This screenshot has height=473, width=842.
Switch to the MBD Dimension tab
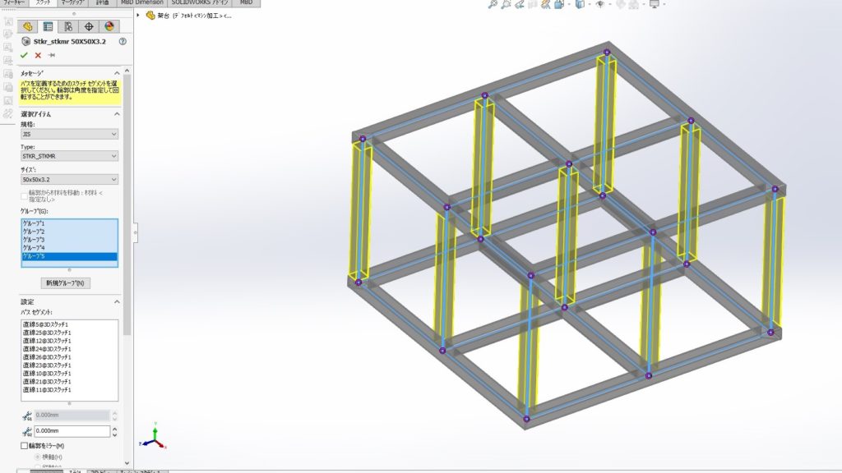point(143,3)
